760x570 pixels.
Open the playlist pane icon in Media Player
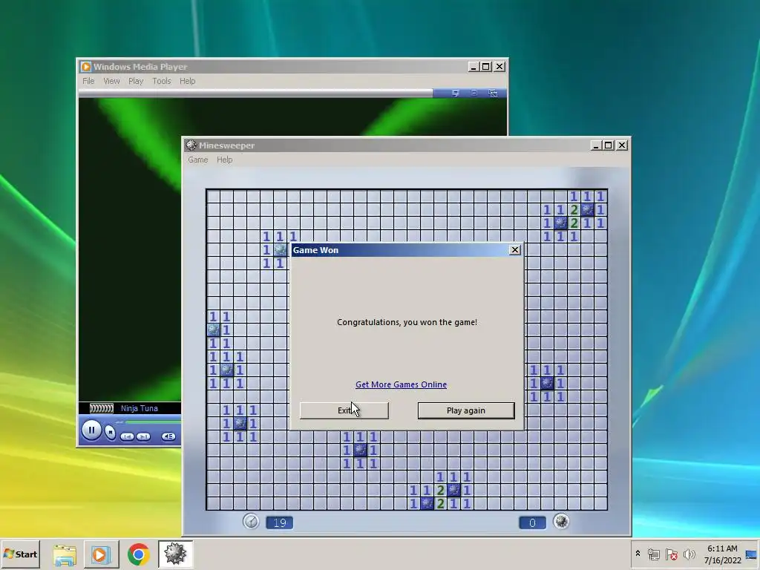point(455,93)
